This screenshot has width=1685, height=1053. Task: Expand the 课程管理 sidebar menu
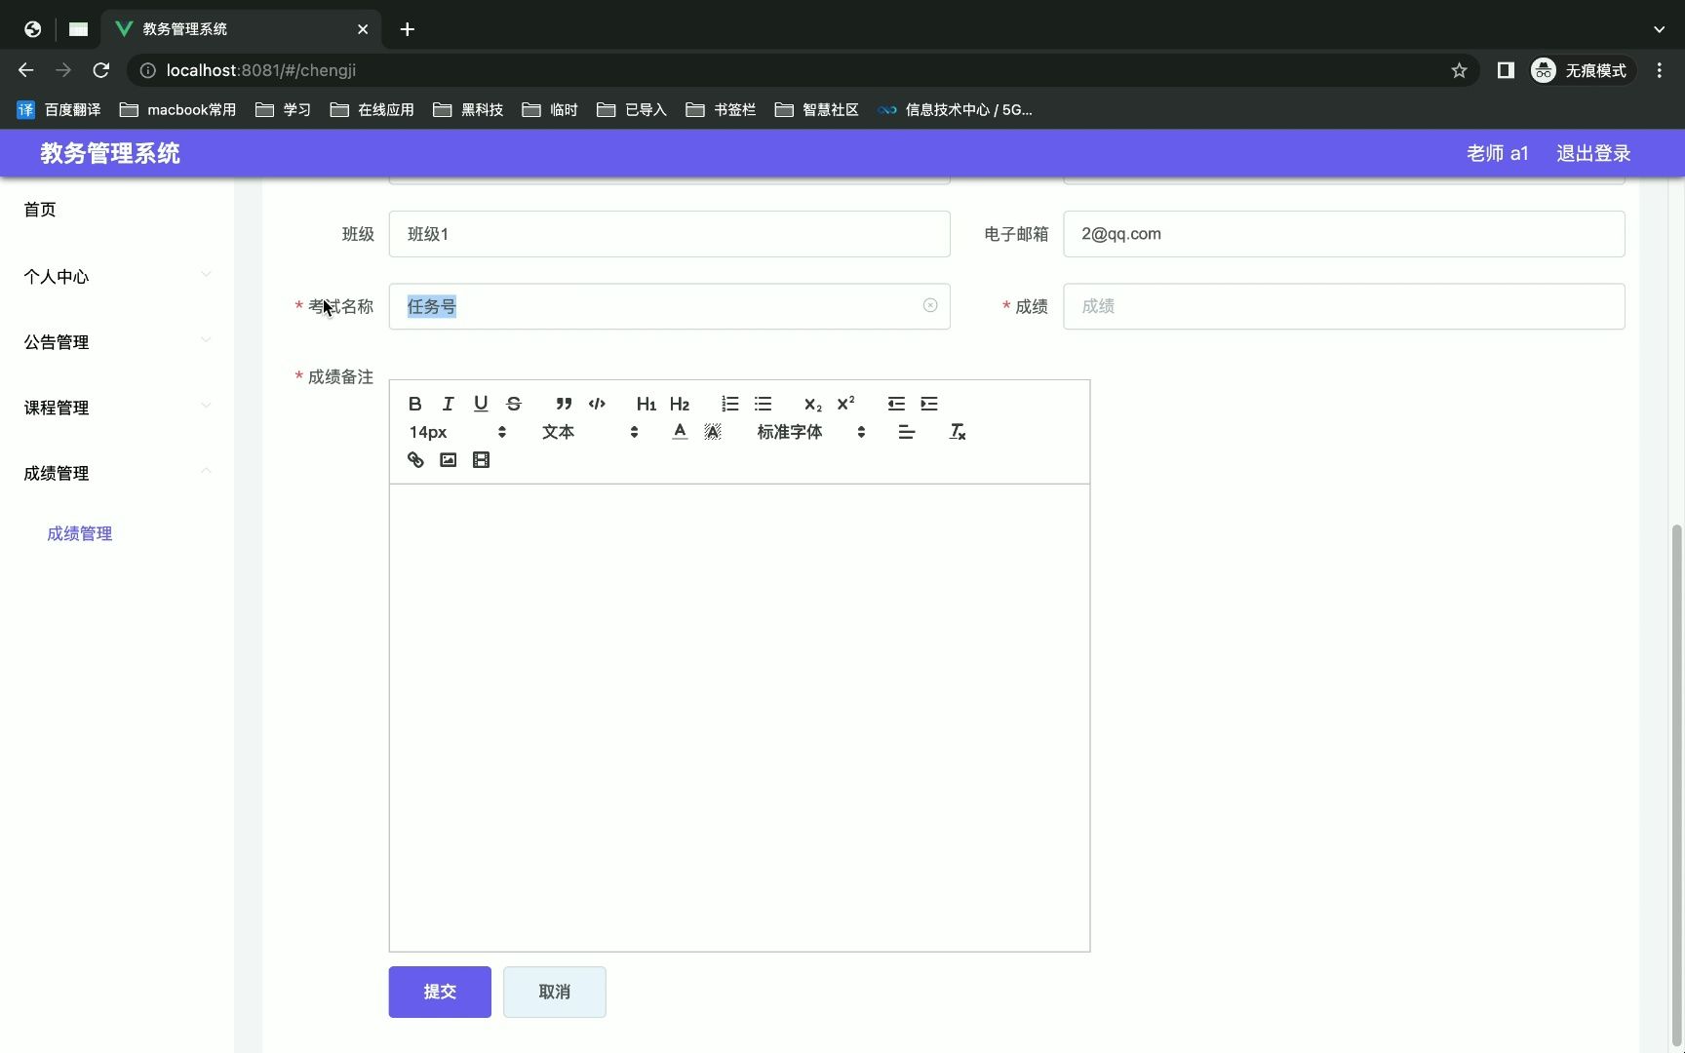pos(57,408)
